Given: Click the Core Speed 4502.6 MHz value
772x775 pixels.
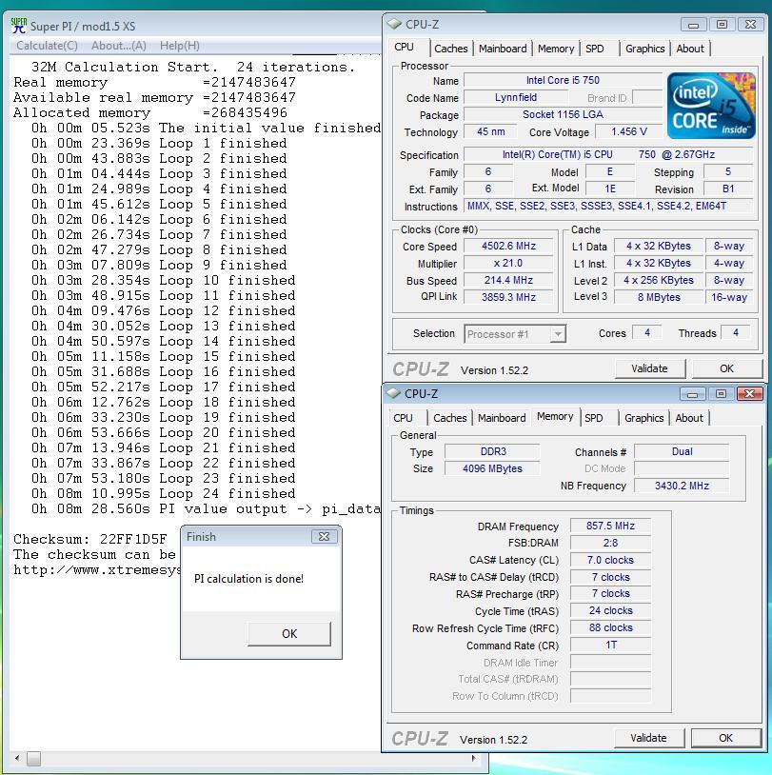Looking at the screenshot, I should pos(508,247).
